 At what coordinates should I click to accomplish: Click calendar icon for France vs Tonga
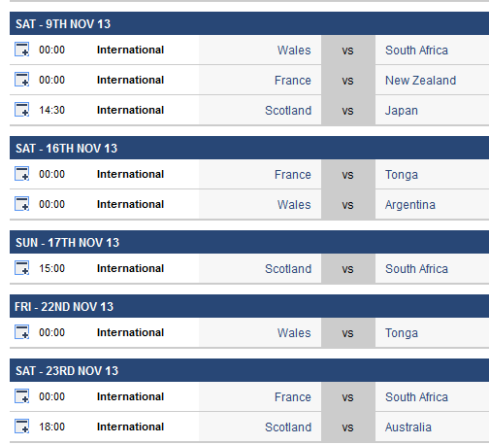pyautogui.click(x=22, y=174)
